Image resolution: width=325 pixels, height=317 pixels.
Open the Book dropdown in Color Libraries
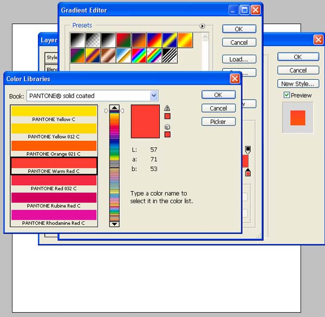pyautogui.click(x=154, y=95)
